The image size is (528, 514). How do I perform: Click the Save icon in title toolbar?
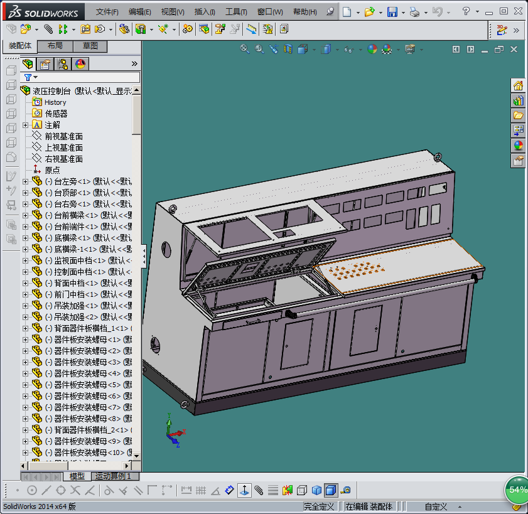pyautogui.click(x=392, y=11)
